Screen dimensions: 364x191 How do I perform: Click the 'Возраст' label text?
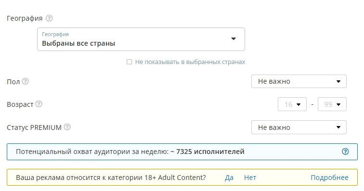click(20, 104)
